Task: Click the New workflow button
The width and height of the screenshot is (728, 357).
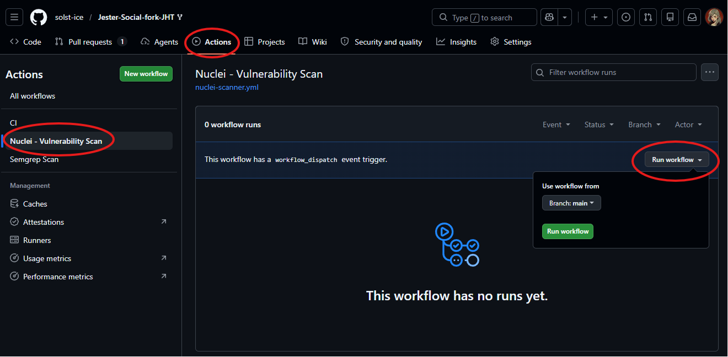Action: pyautogui.click(x=146, y=74)
